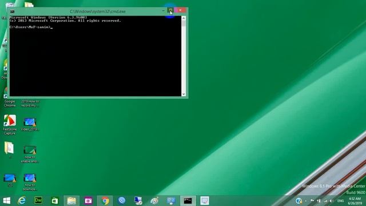The height and width of the screenshot is (206, 366).
Task: Open the blue round app icon in taskbar
Action: 122,200
